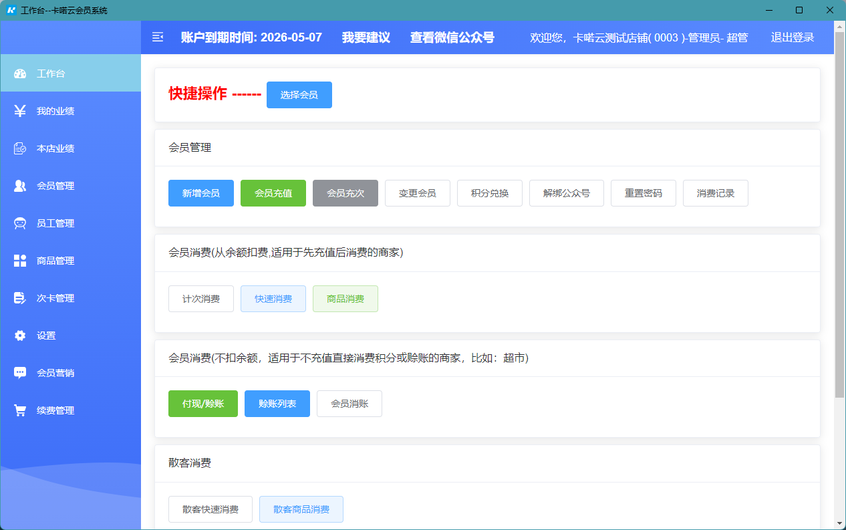
Task: Click the dashboard icon beside 工作台
Action: coord(20,74)
